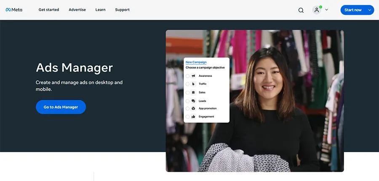Viewport: 379px width, 181px height.
Task: Click the Meta logo
Action: tap(14, 10)
